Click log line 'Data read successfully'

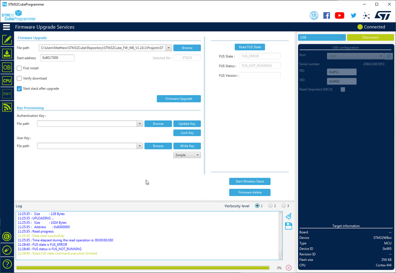(x=41, y=236)
